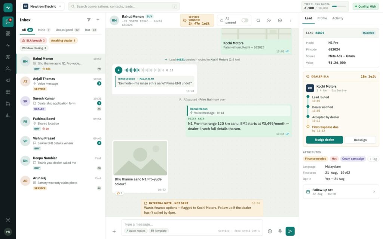Open the table layout icon in sidebar
Viewport: 383px width, 239px height.
[8, 92]
